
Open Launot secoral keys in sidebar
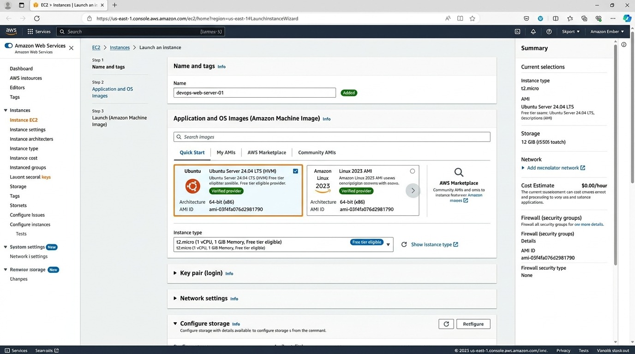[30, 177]
